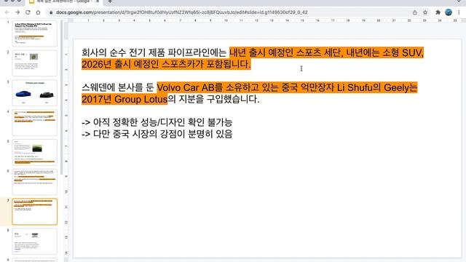466x262 pixels.
Task: Select slide 3 thumbnail with two cars
Action: [34, 92]
